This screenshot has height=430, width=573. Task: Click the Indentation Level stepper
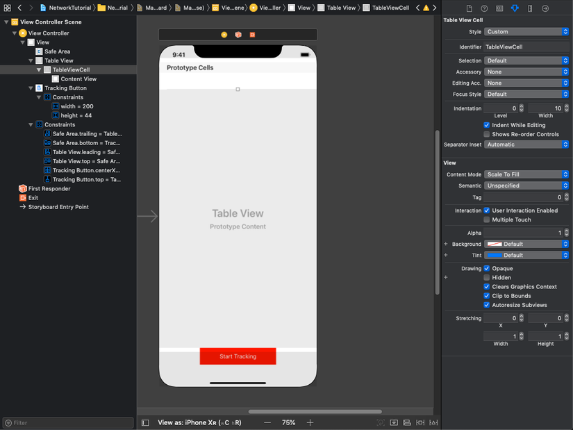tap(522, 108)
